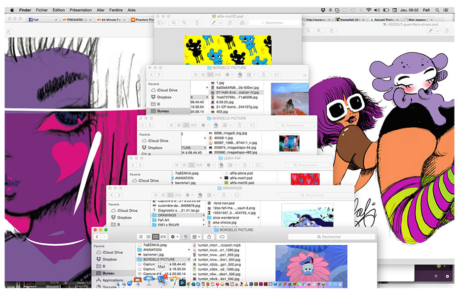Image resolution: width=459 pixels, height=296 pixels.
Task: Click red pattern preview in LEAH-FAF window
Action: pos(305,179)
